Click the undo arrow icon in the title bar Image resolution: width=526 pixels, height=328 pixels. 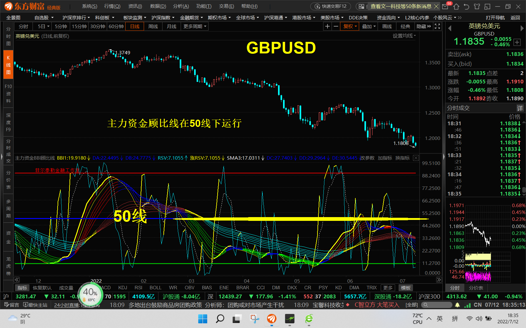pos(466,6)
